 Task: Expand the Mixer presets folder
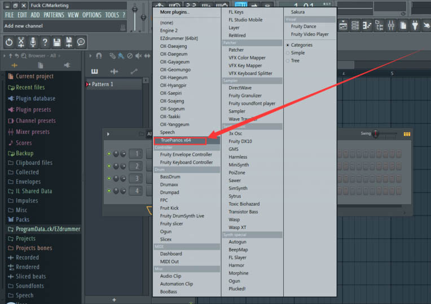tap(29, 132)
